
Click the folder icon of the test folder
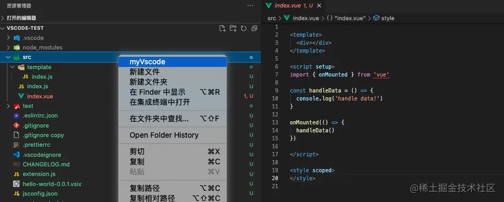pos(17,106)
